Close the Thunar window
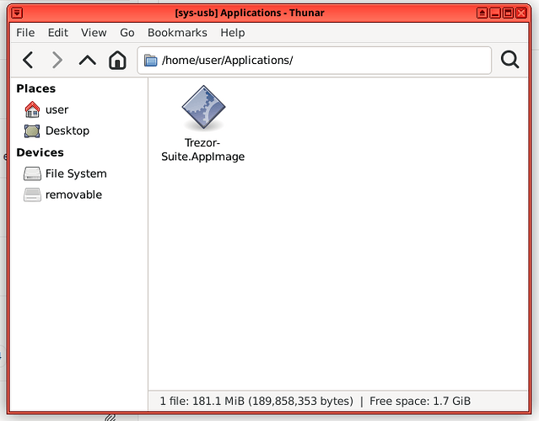Viewport: 539px width, 421px height. 521,13
